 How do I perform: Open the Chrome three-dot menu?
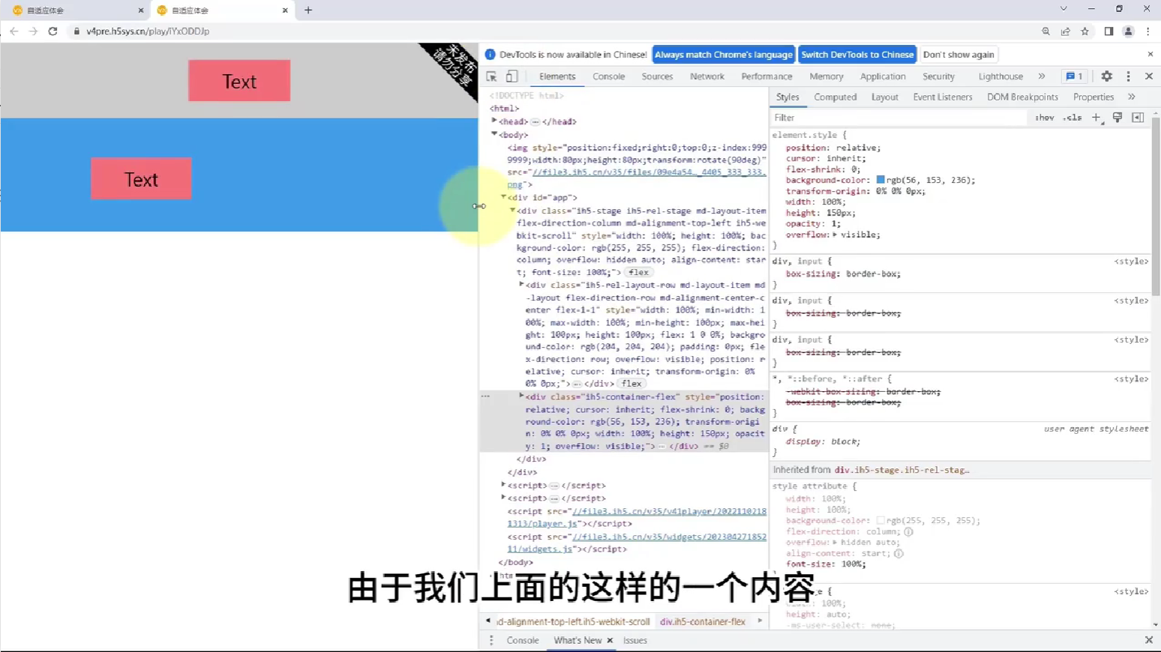[1147, 31]
